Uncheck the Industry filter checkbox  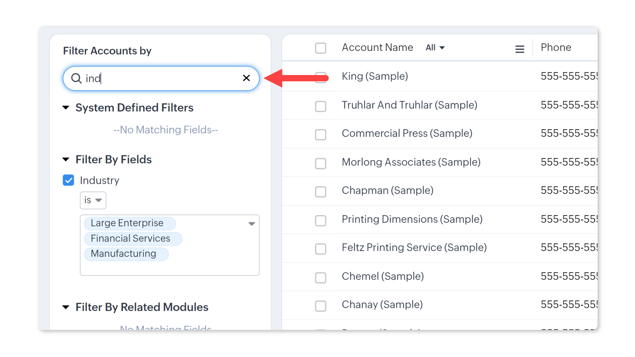point(68,180)
